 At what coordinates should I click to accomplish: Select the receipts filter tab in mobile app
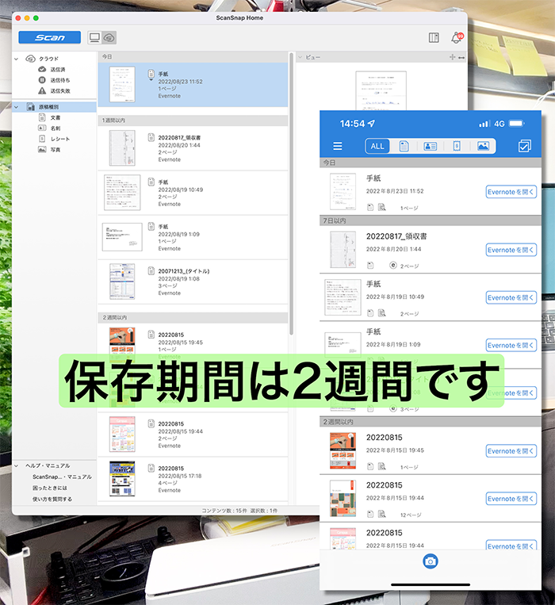point(457,146)
